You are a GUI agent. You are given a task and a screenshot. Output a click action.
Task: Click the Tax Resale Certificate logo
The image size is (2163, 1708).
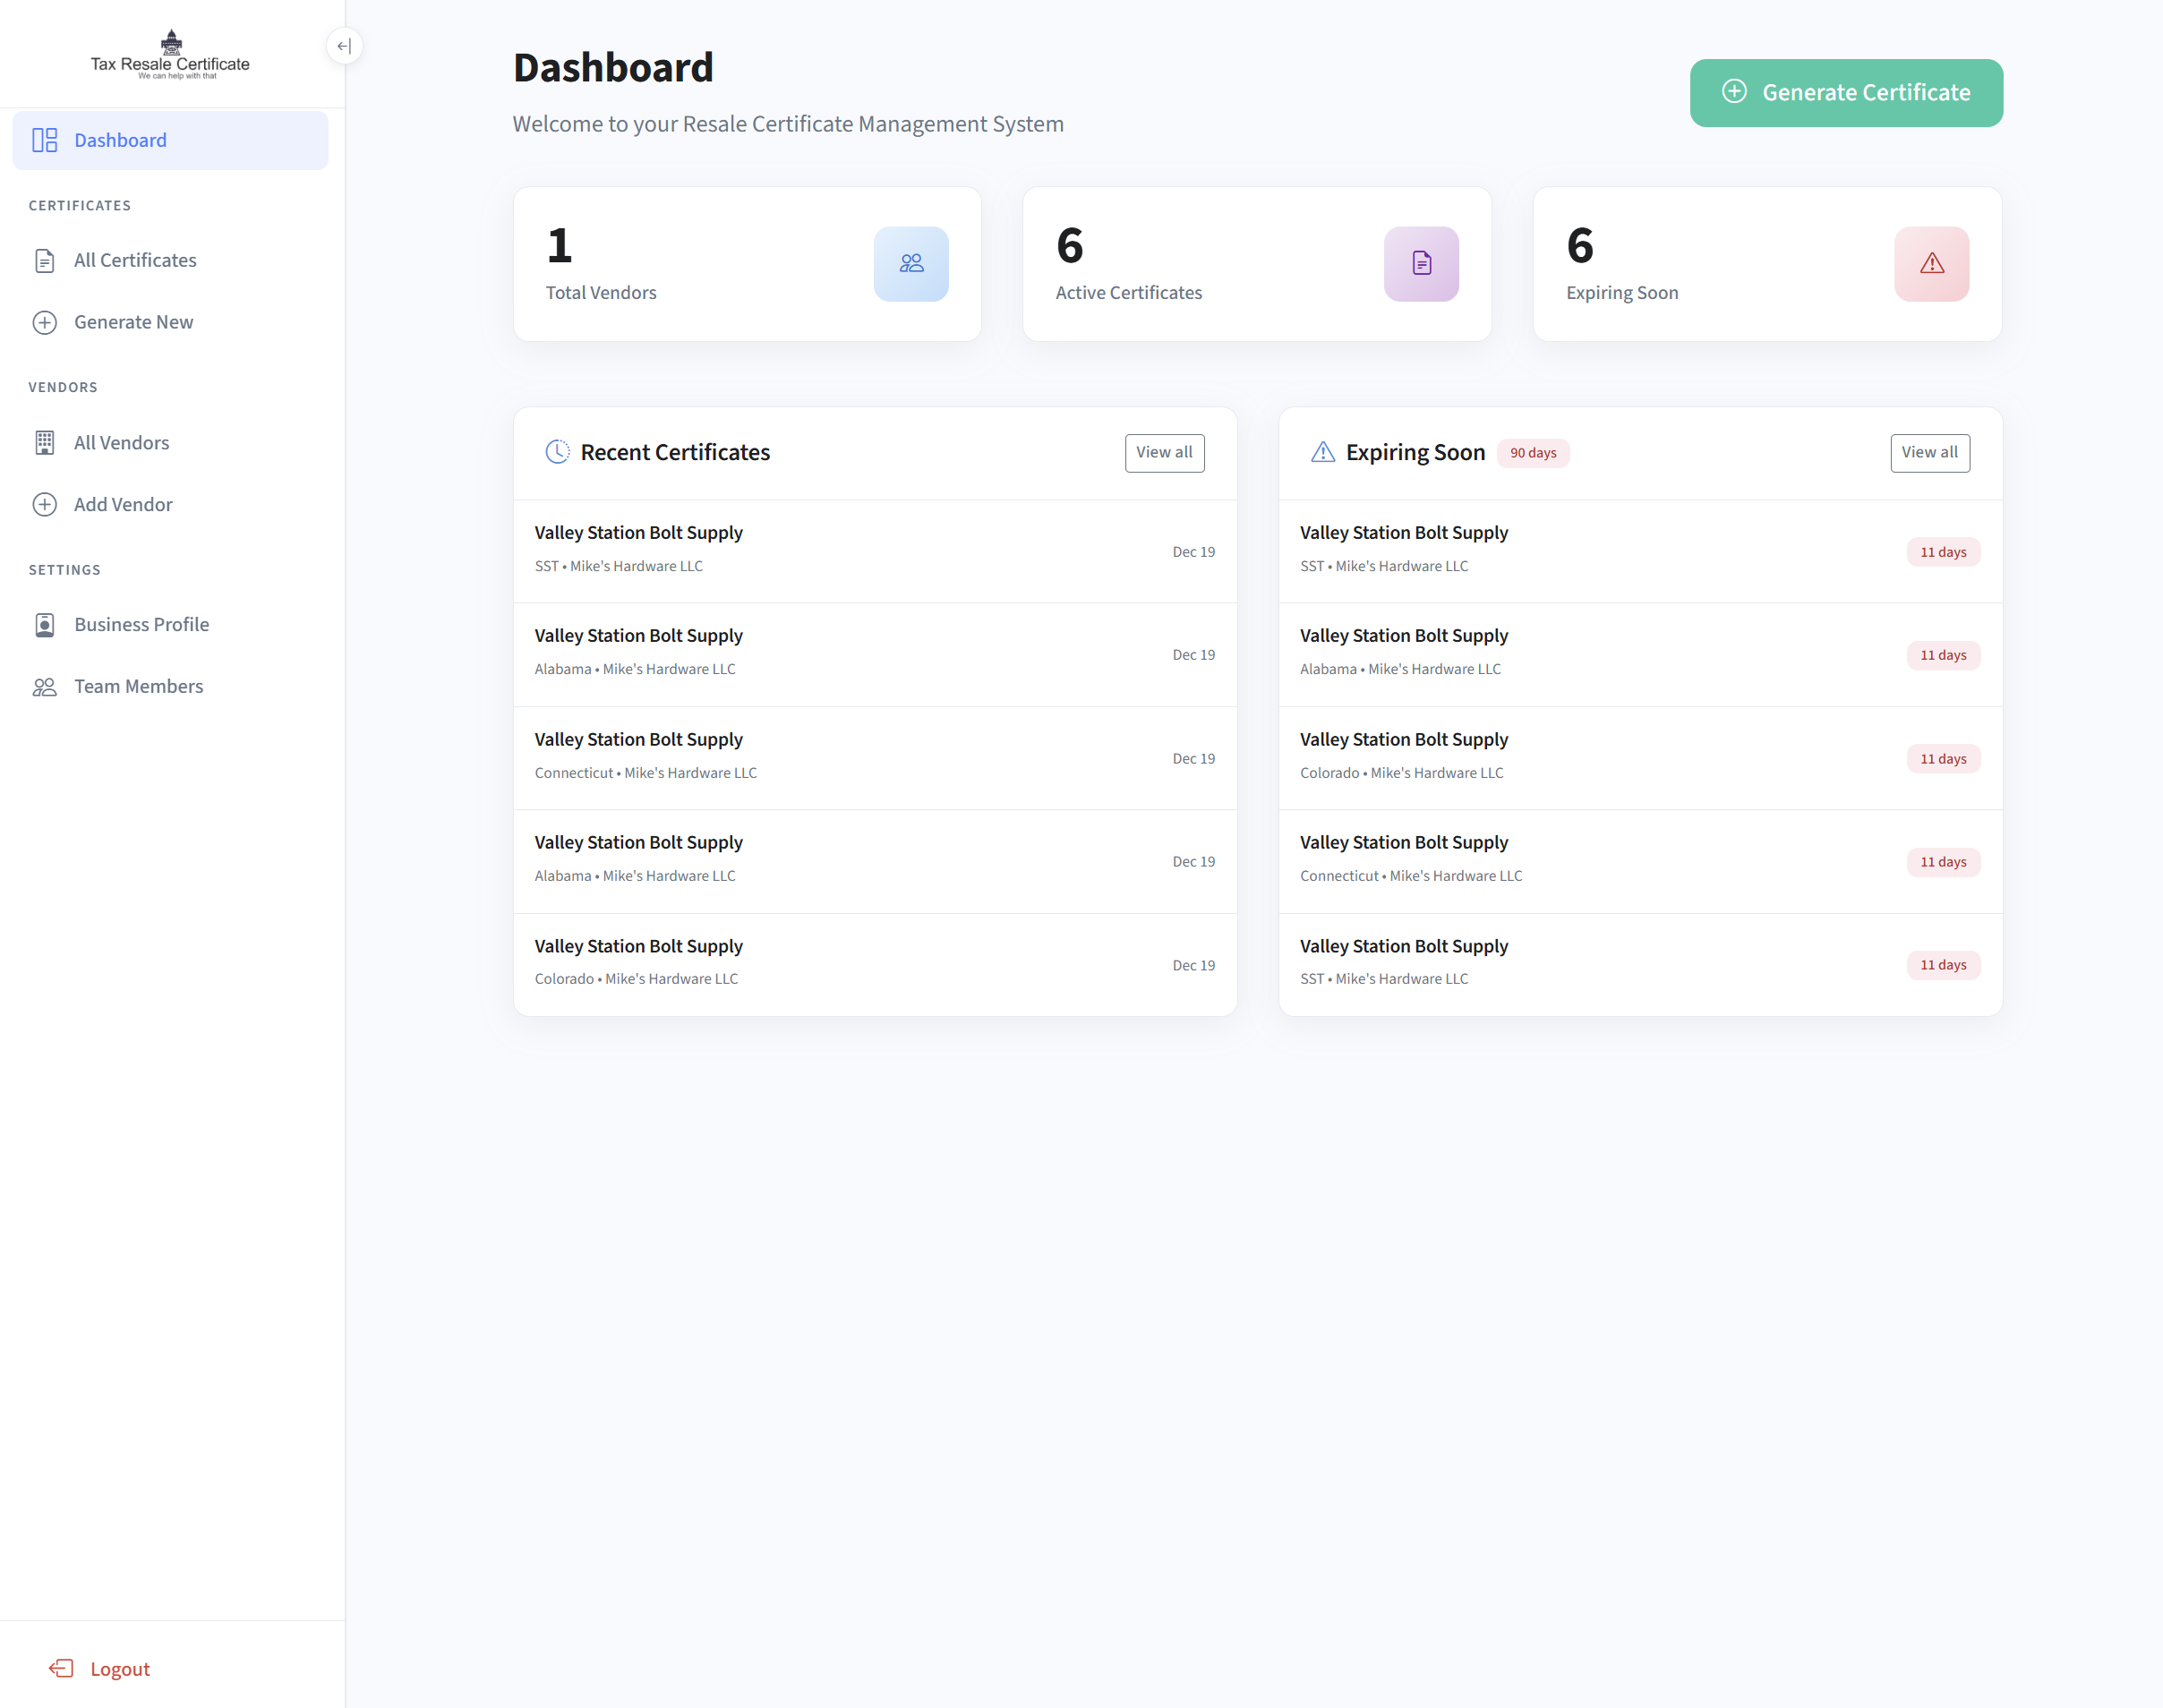[171, 55]
